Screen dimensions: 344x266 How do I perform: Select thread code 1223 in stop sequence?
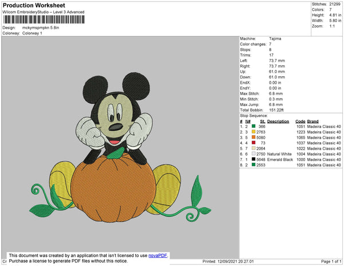pyautogui.click(x=301, y=132)
